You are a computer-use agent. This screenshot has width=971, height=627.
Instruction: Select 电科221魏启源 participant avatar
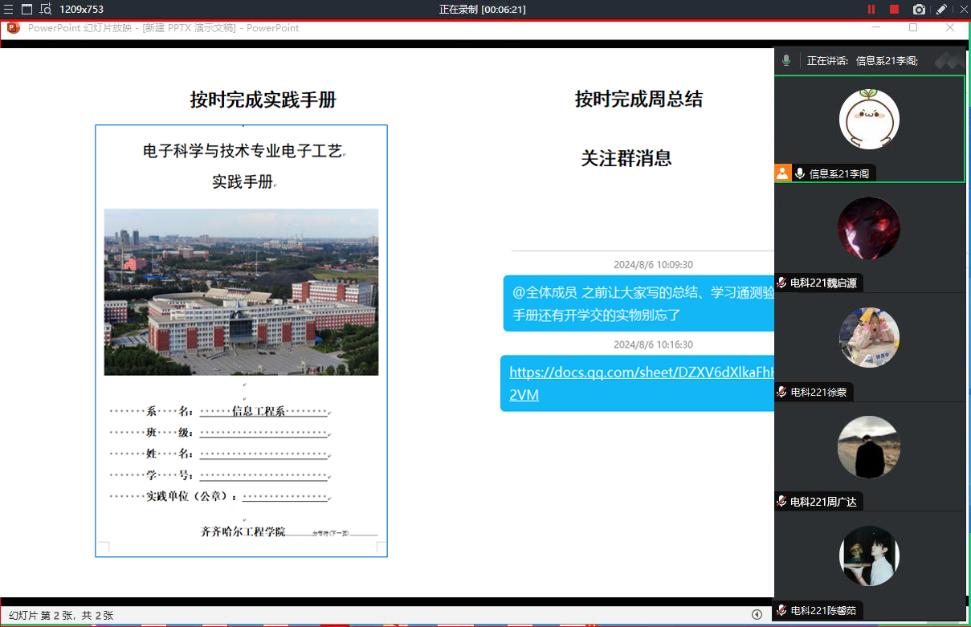[869, 228]
